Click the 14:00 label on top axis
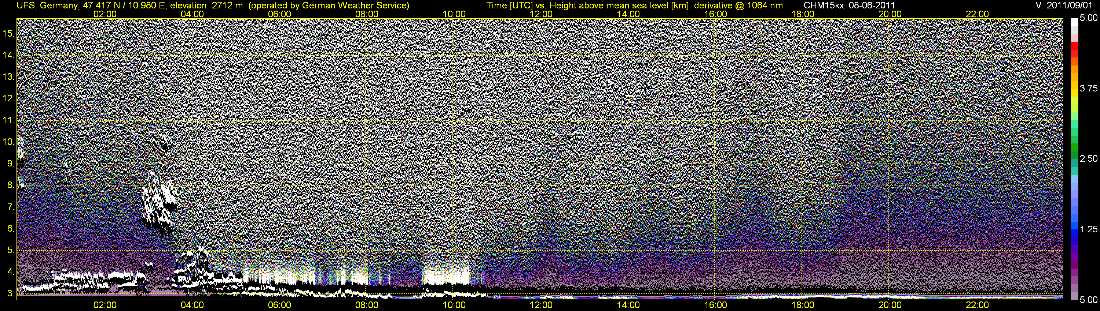 point(628,14)
